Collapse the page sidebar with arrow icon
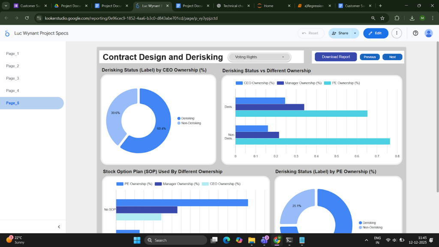This screenshot has width=439, height=247. (59, 227)
